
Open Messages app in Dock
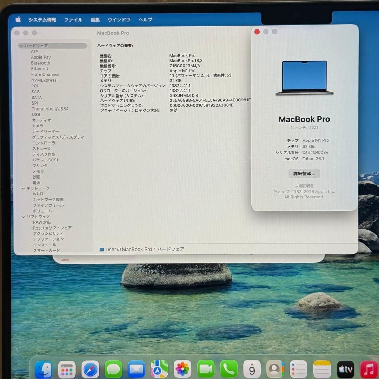point(113,369)
